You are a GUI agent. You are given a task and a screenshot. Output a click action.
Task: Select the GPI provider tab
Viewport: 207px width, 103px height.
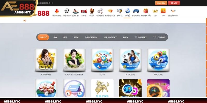65,37
